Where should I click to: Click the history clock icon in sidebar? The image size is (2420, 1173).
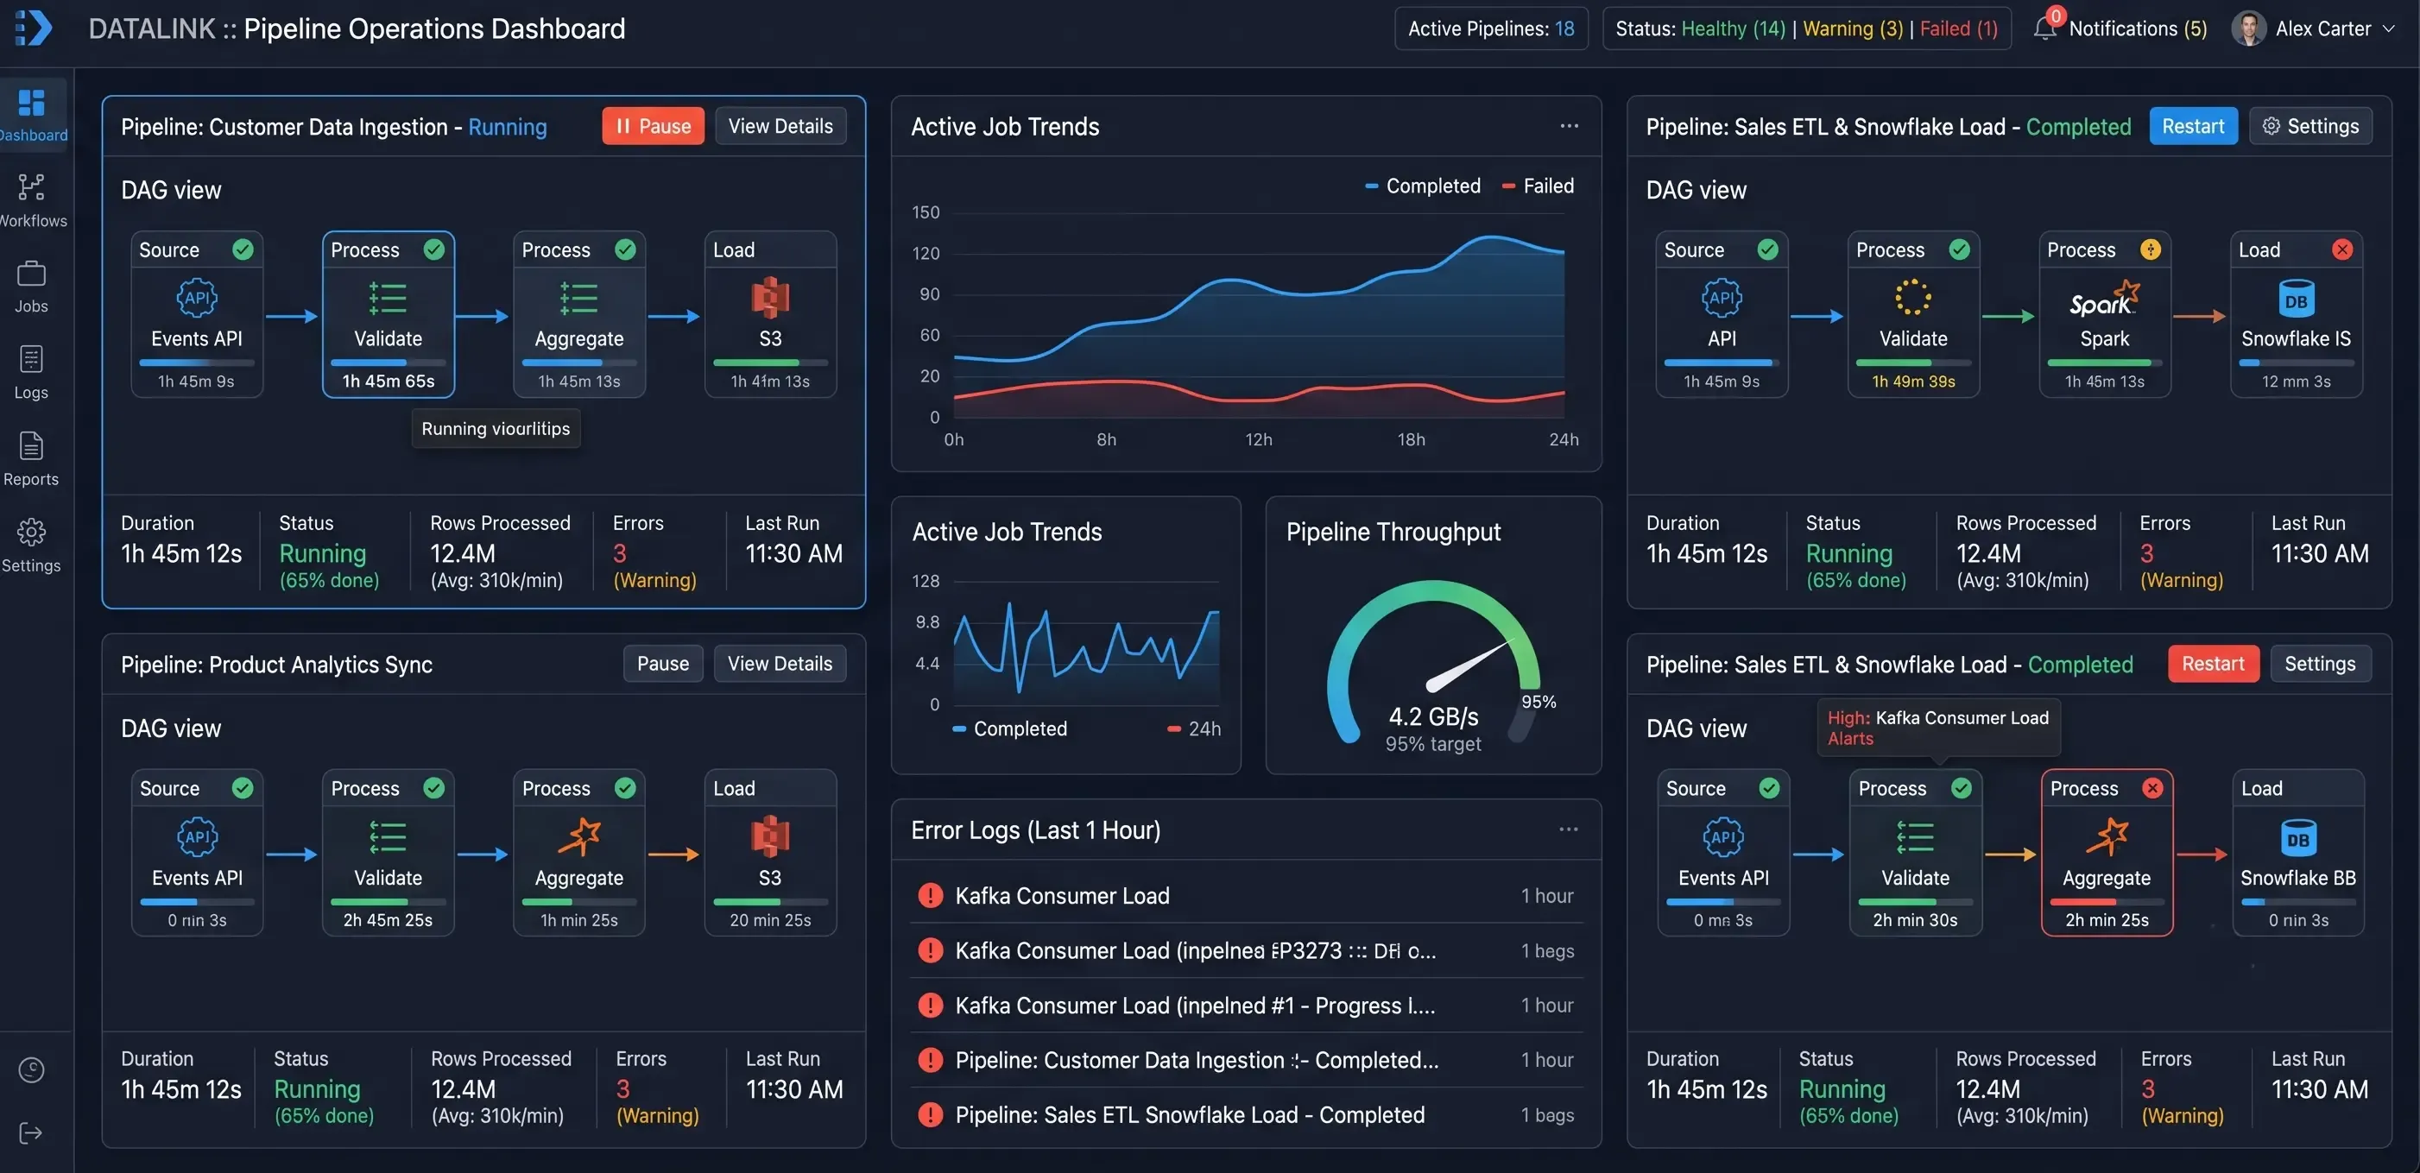[31, 1069]
